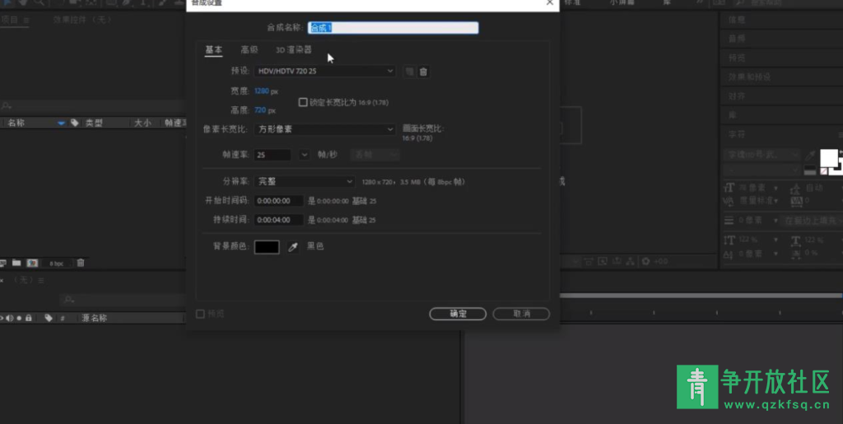Click the 确定 button
Image resolution: width=843 pixels, height=424 pixels.
458,314
